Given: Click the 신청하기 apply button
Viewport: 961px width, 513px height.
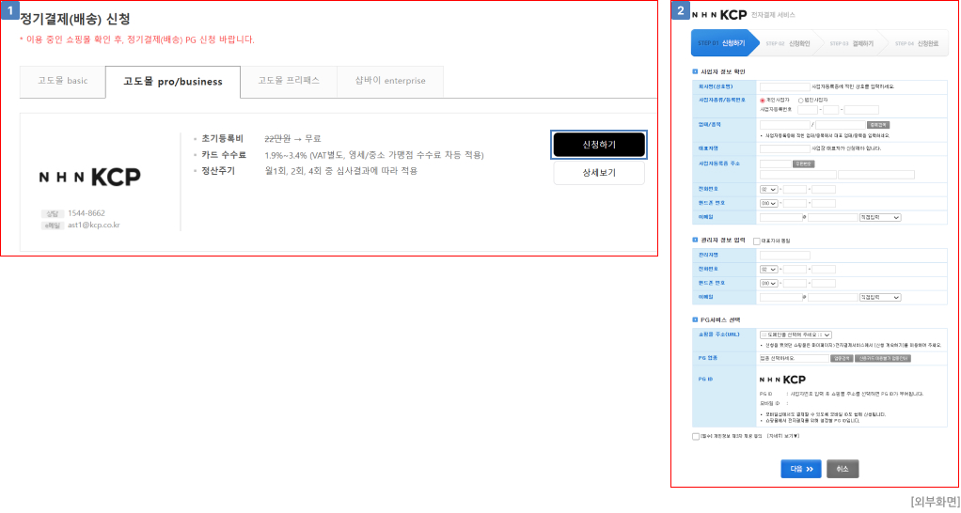Looking at the screenshot, I should point(599,144).
